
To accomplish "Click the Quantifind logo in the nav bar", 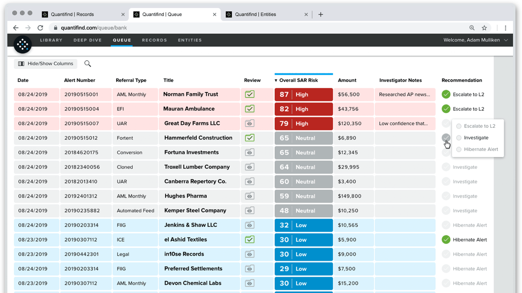I will tap(23, 44).
